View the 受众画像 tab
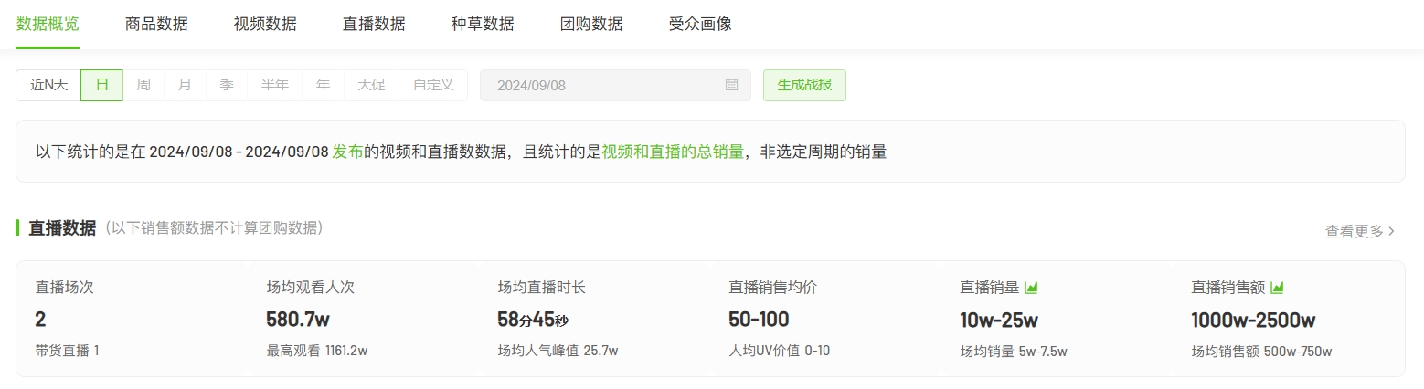Screen dimensions: 1424x389 (x=700, y=25)
